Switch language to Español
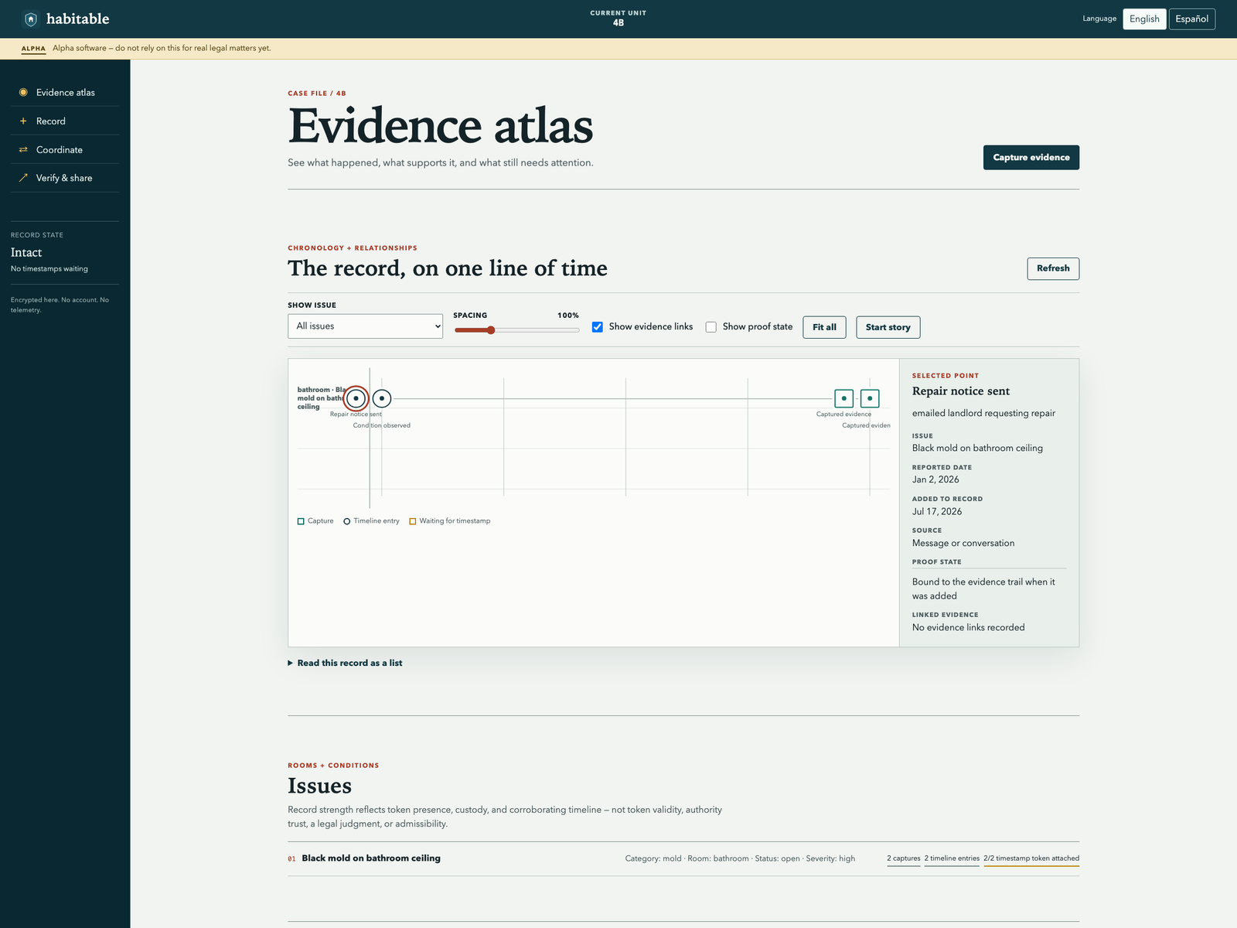1237x928 pixels. point(1191,19)
